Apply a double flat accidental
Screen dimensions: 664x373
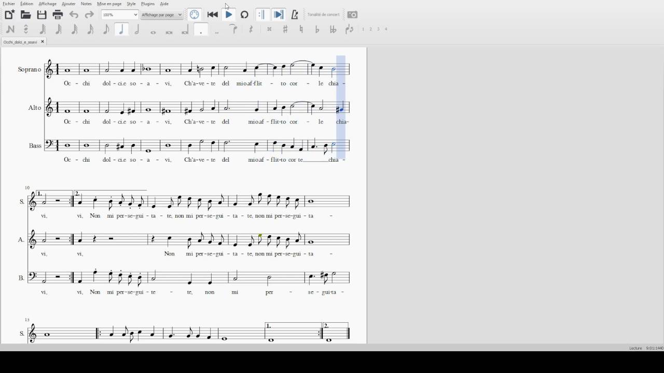coord(333,30)
